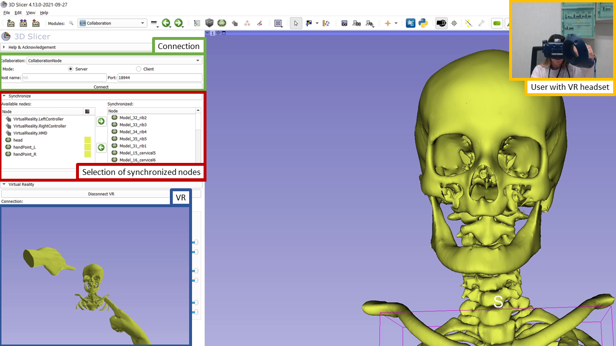Select the Server mode radio button

71,69
